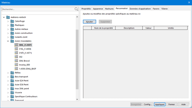
Task: Expand the Acier E24 Peint category
Action: (x=8, y=81)
